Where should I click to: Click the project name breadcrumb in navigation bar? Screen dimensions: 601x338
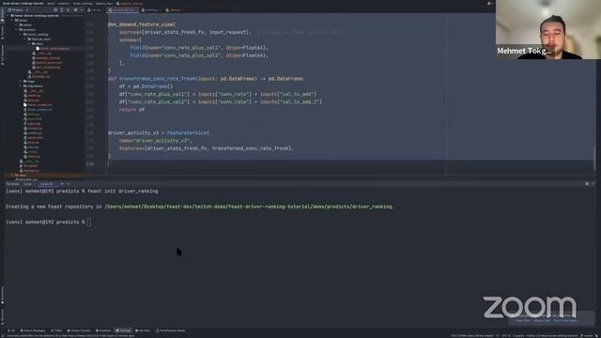click(23, 4)
